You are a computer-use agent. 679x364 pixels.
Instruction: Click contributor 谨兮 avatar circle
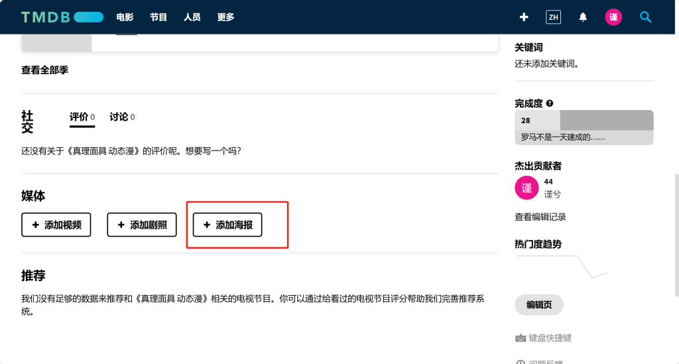tap(526, 188)
